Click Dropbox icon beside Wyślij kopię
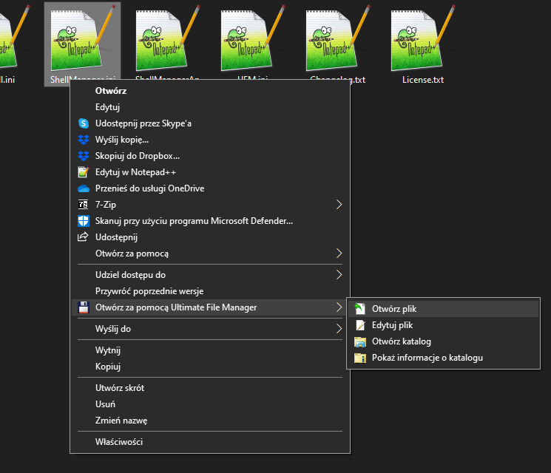This screenshot has width=551, height=473. (84, 140)
